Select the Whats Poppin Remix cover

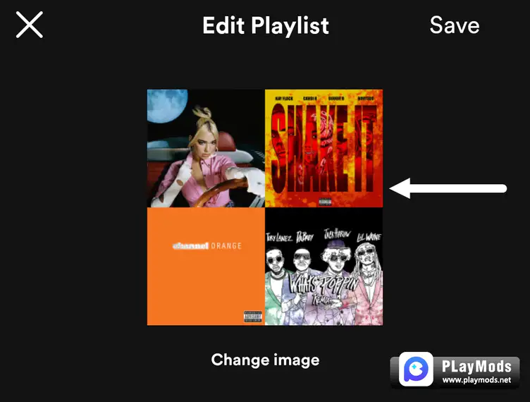pos(323,267)
